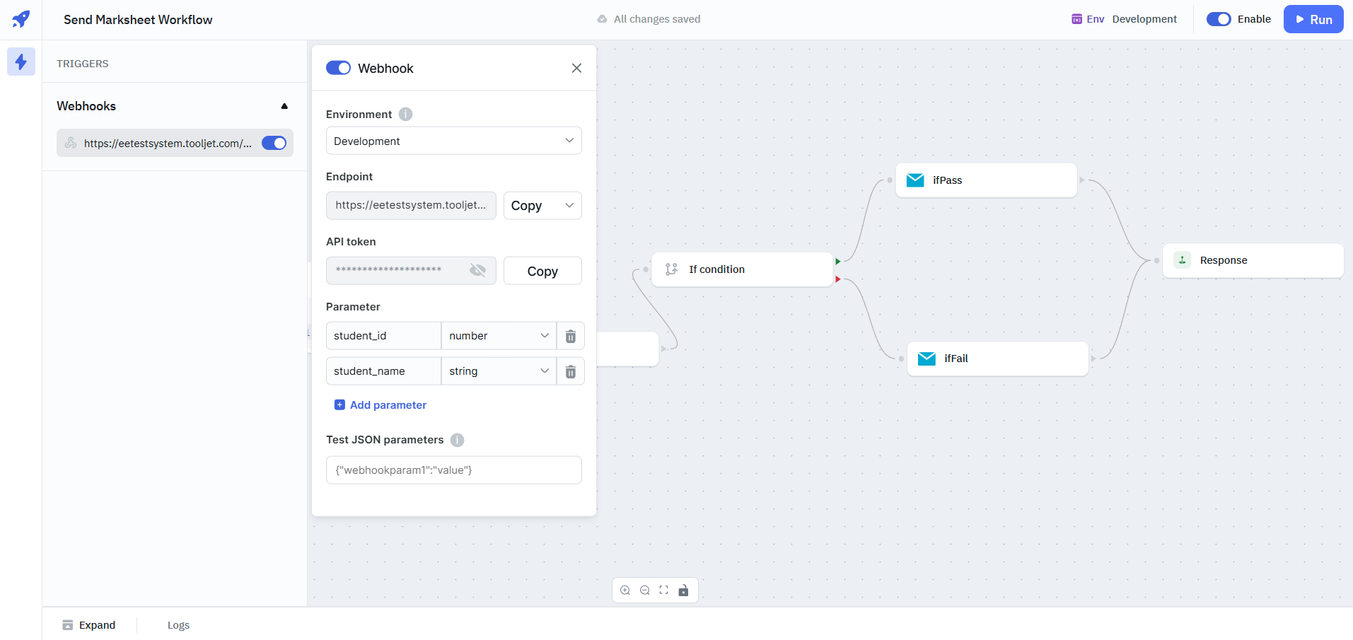1353x640 pixels.
Task: Click the ToolJet rocket logo
Action: [21, 19]
